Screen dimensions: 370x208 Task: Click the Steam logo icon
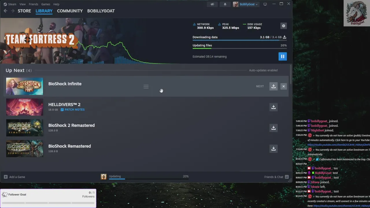(x=5, y=4)
